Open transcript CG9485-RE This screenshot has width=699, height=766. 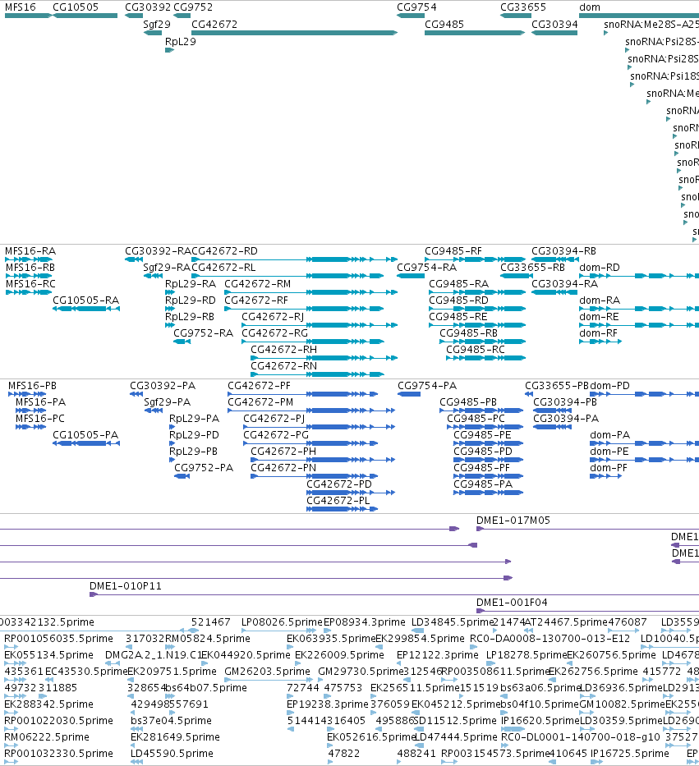pyautogui.click(x=458, y=317)
